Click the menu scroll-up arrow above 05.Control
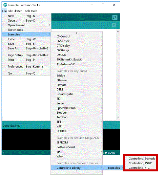 (x=76, y=33)
